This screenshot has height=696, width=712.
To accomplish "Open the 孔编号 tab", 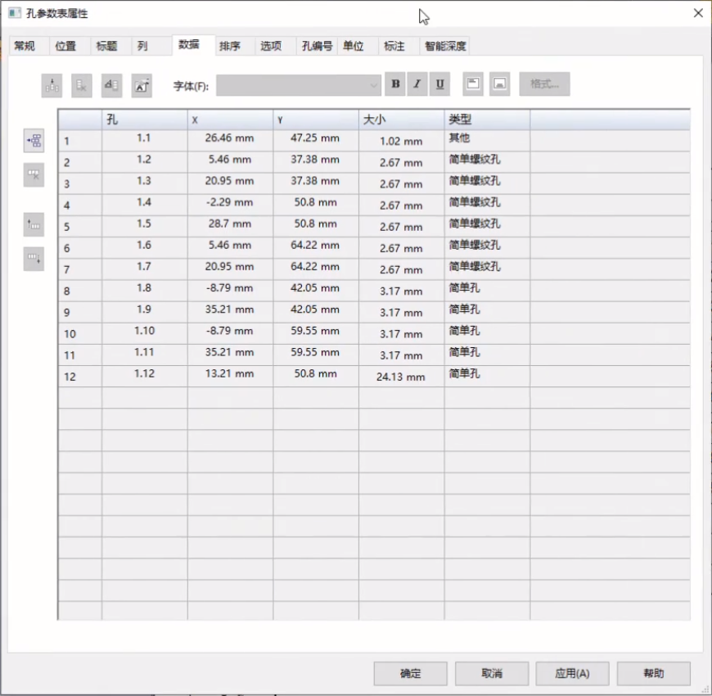I will coord(317,46).
